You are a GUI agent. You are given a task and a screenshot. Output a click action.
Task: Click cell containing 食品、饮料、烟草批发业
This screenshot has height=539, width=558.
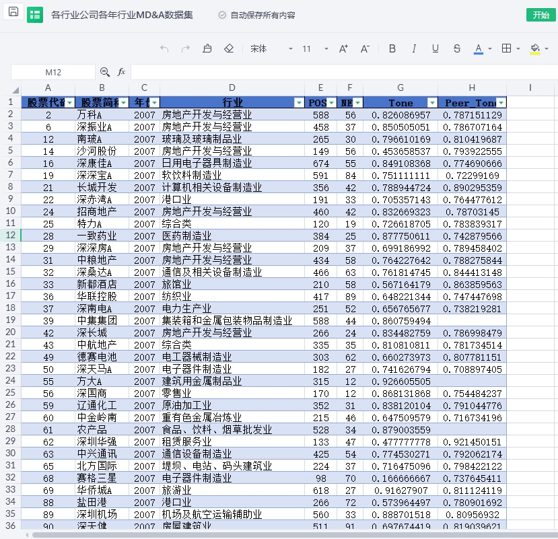[x=232, y=430]
